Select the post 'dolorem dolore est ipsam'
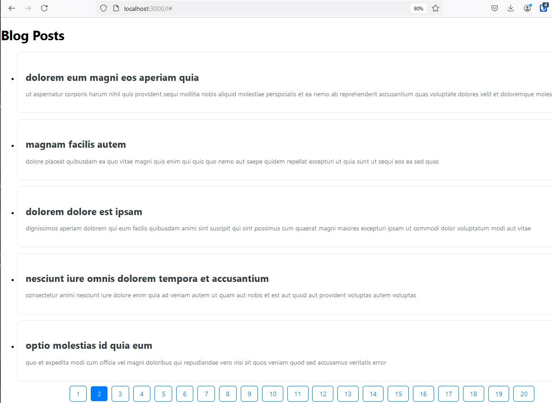 84,211
